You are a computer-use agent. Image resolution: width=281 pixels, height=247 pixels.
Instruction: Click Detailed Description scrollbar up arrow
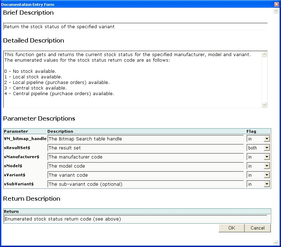264,54
